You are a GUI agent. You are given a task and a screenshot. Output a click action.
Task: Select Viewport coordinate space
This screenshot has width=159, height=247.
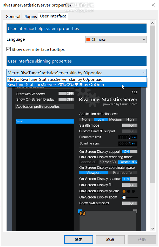pyautogui.click(x=94, y=173)
